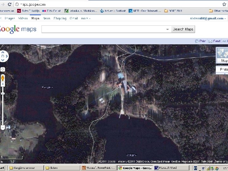Switch to Map view thumbnail
Viewport: 228px width, 171px height.
point(222,55)
